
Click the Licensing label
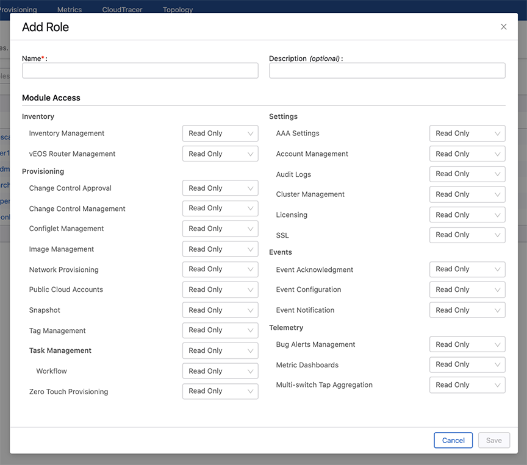point(292,215)
